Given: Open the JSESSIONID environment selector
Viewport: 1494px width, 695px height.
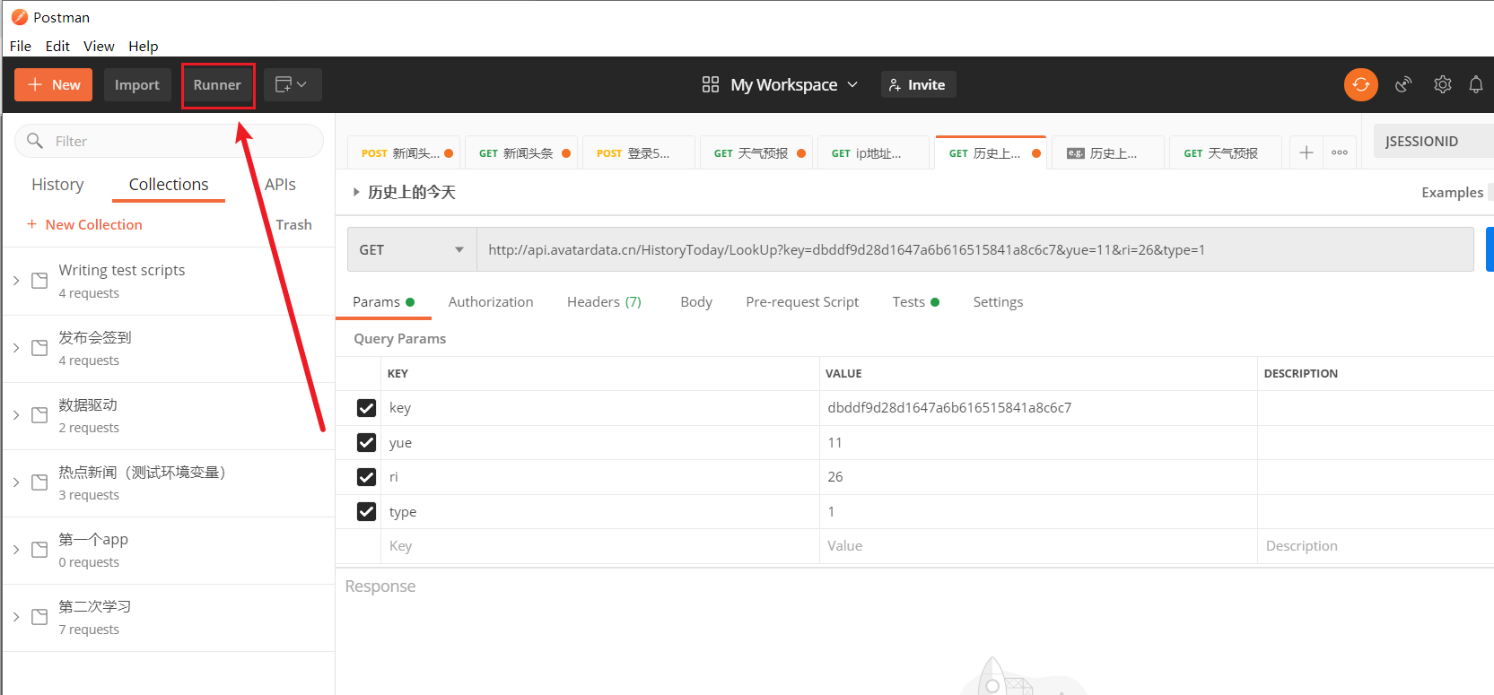Looking at the screenshot, I should (x=1433, y=141).
